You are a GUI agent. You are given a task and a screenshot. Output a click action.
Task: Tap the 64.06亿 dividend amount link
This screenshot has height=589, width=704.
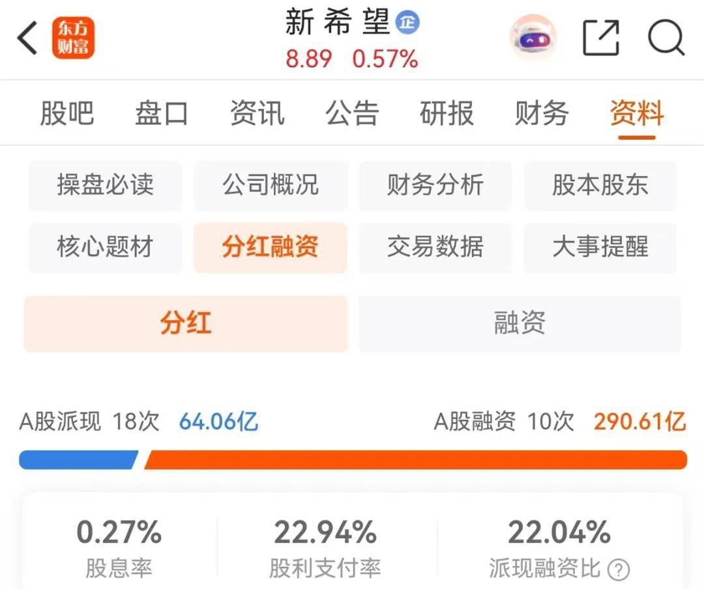(218, 422)
